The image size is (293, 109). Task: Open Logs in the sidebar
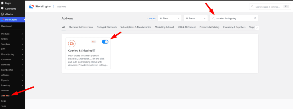tap(3, 101)
